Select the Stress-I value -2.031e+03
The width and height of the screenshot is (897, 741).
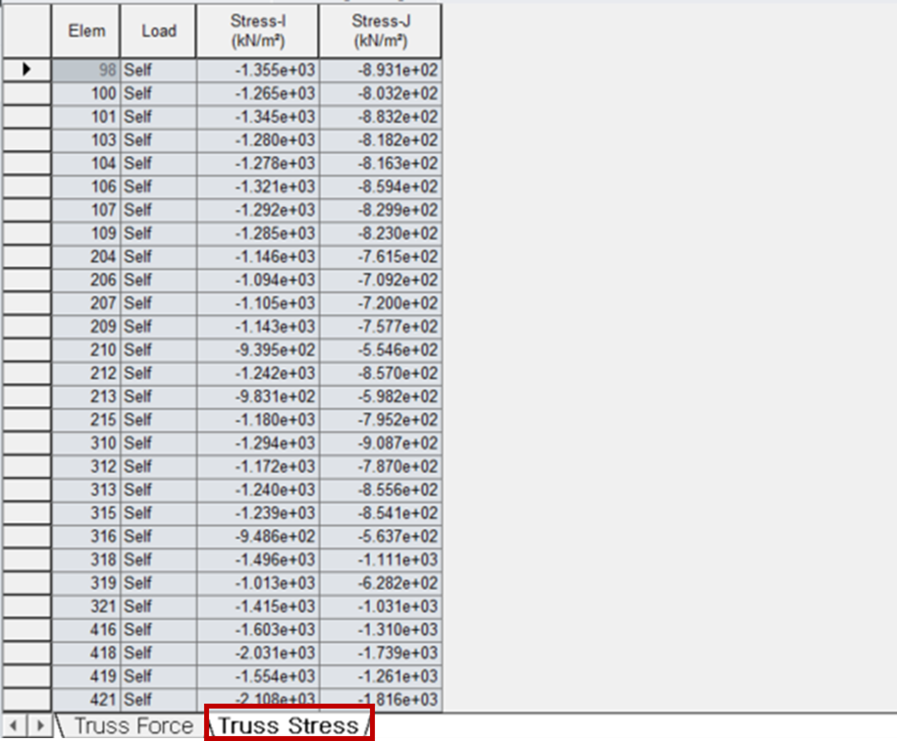point(257,653)
